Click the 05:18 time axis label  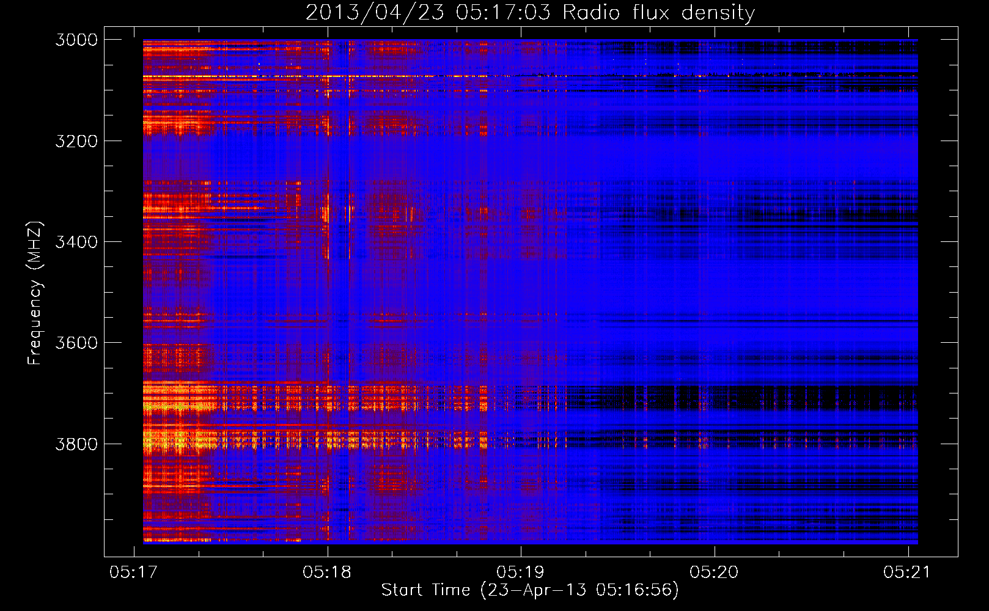click(x=327, y=572)
